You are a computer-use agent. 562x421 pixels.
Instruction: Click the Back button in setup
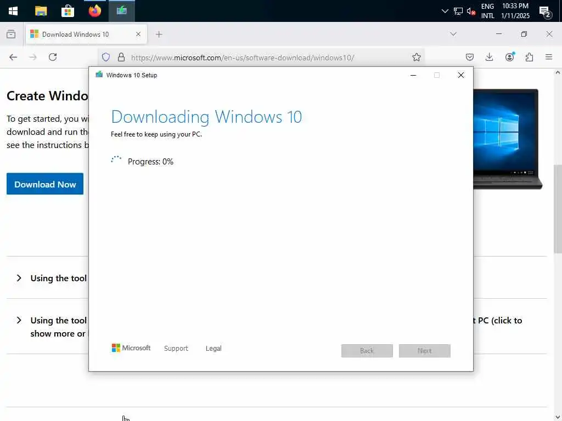[367, 351]
